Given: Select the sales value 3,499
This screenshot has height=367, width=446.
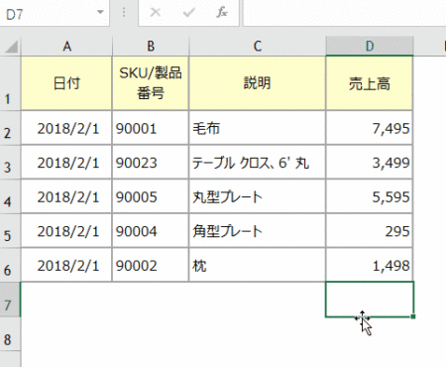Looking at the screenshot, I should pos(370,162).
